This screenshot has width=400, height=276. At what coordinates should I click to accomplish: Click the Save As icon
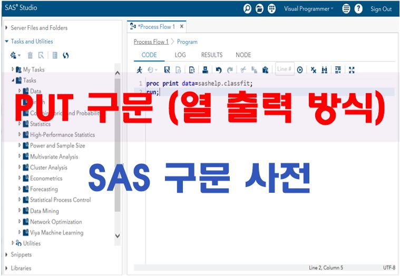[178, 70]
